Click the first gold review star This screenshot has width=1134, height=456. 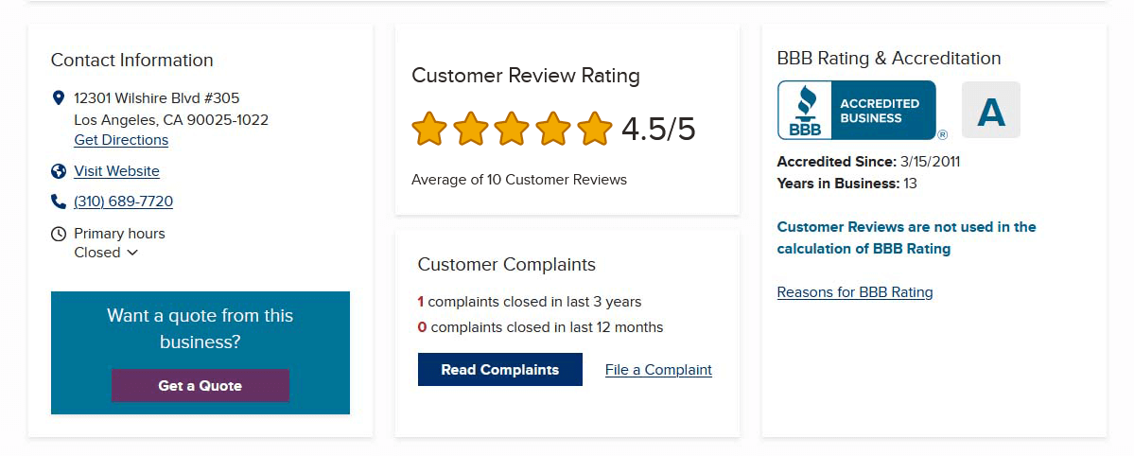[x=429, y=129]
